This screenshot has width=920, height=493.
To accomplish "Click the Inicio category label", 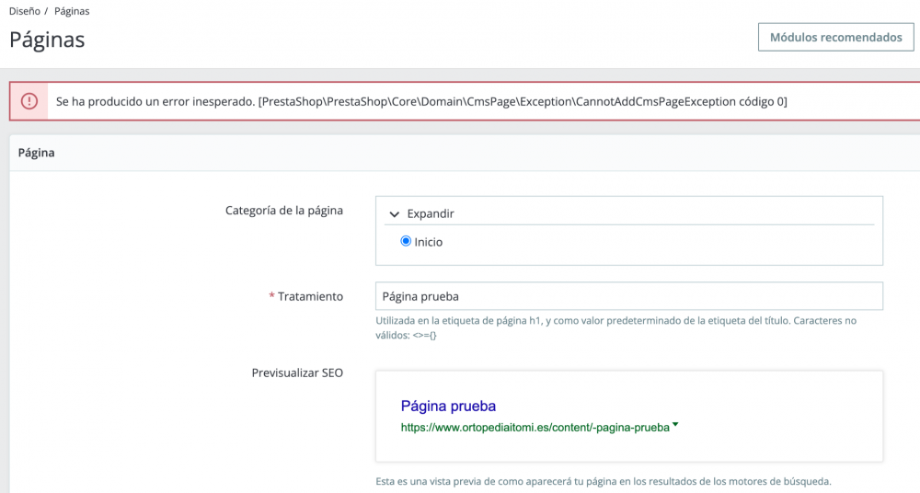I will 429,242.
